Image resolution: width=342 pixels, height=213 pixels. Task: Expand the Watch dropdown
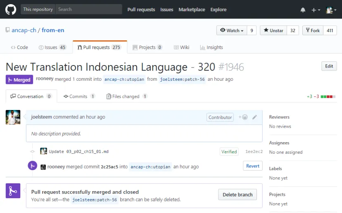coord(232,30)
